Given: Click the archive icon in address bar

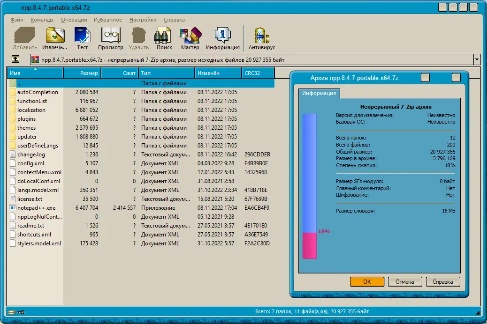Looking at the screenshot, I should [x=35, y=59].
